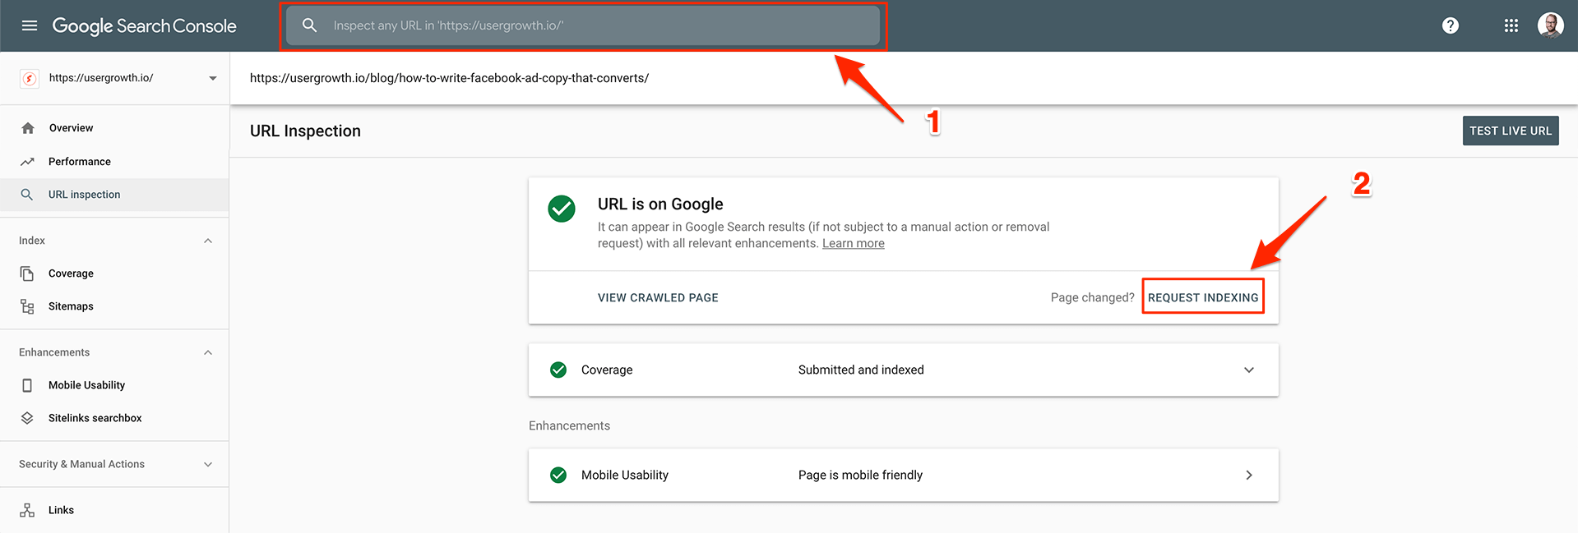Click VIEW CRAWLED PAGE
The width and height of the screenshot is (1578, 533).
658,297
